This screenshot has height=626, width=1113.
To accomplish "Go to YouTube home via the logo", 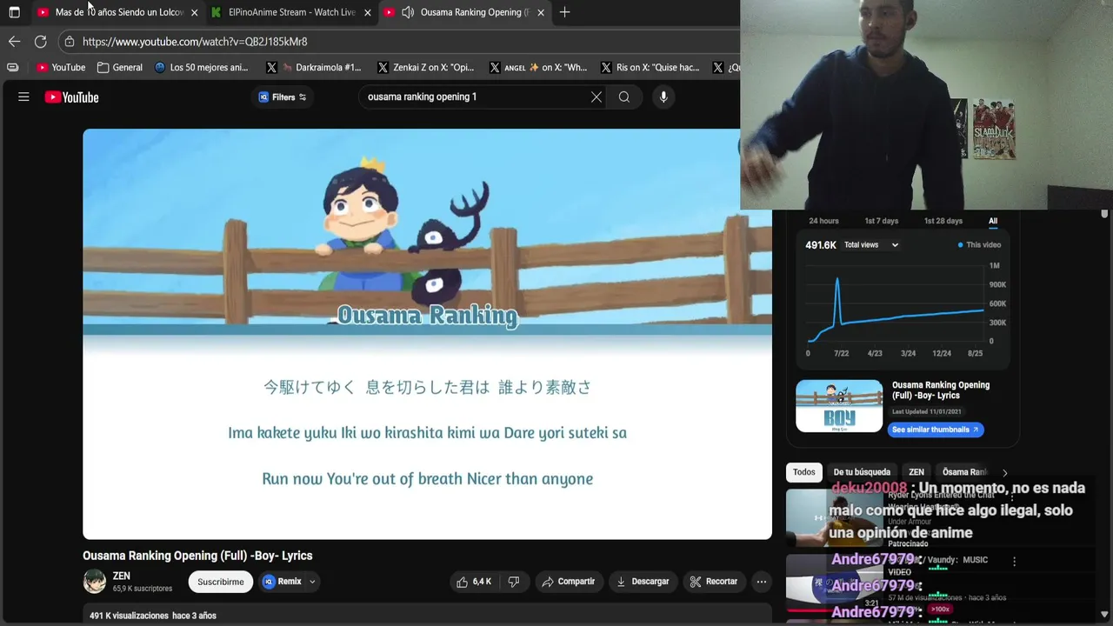I will 72,97.
